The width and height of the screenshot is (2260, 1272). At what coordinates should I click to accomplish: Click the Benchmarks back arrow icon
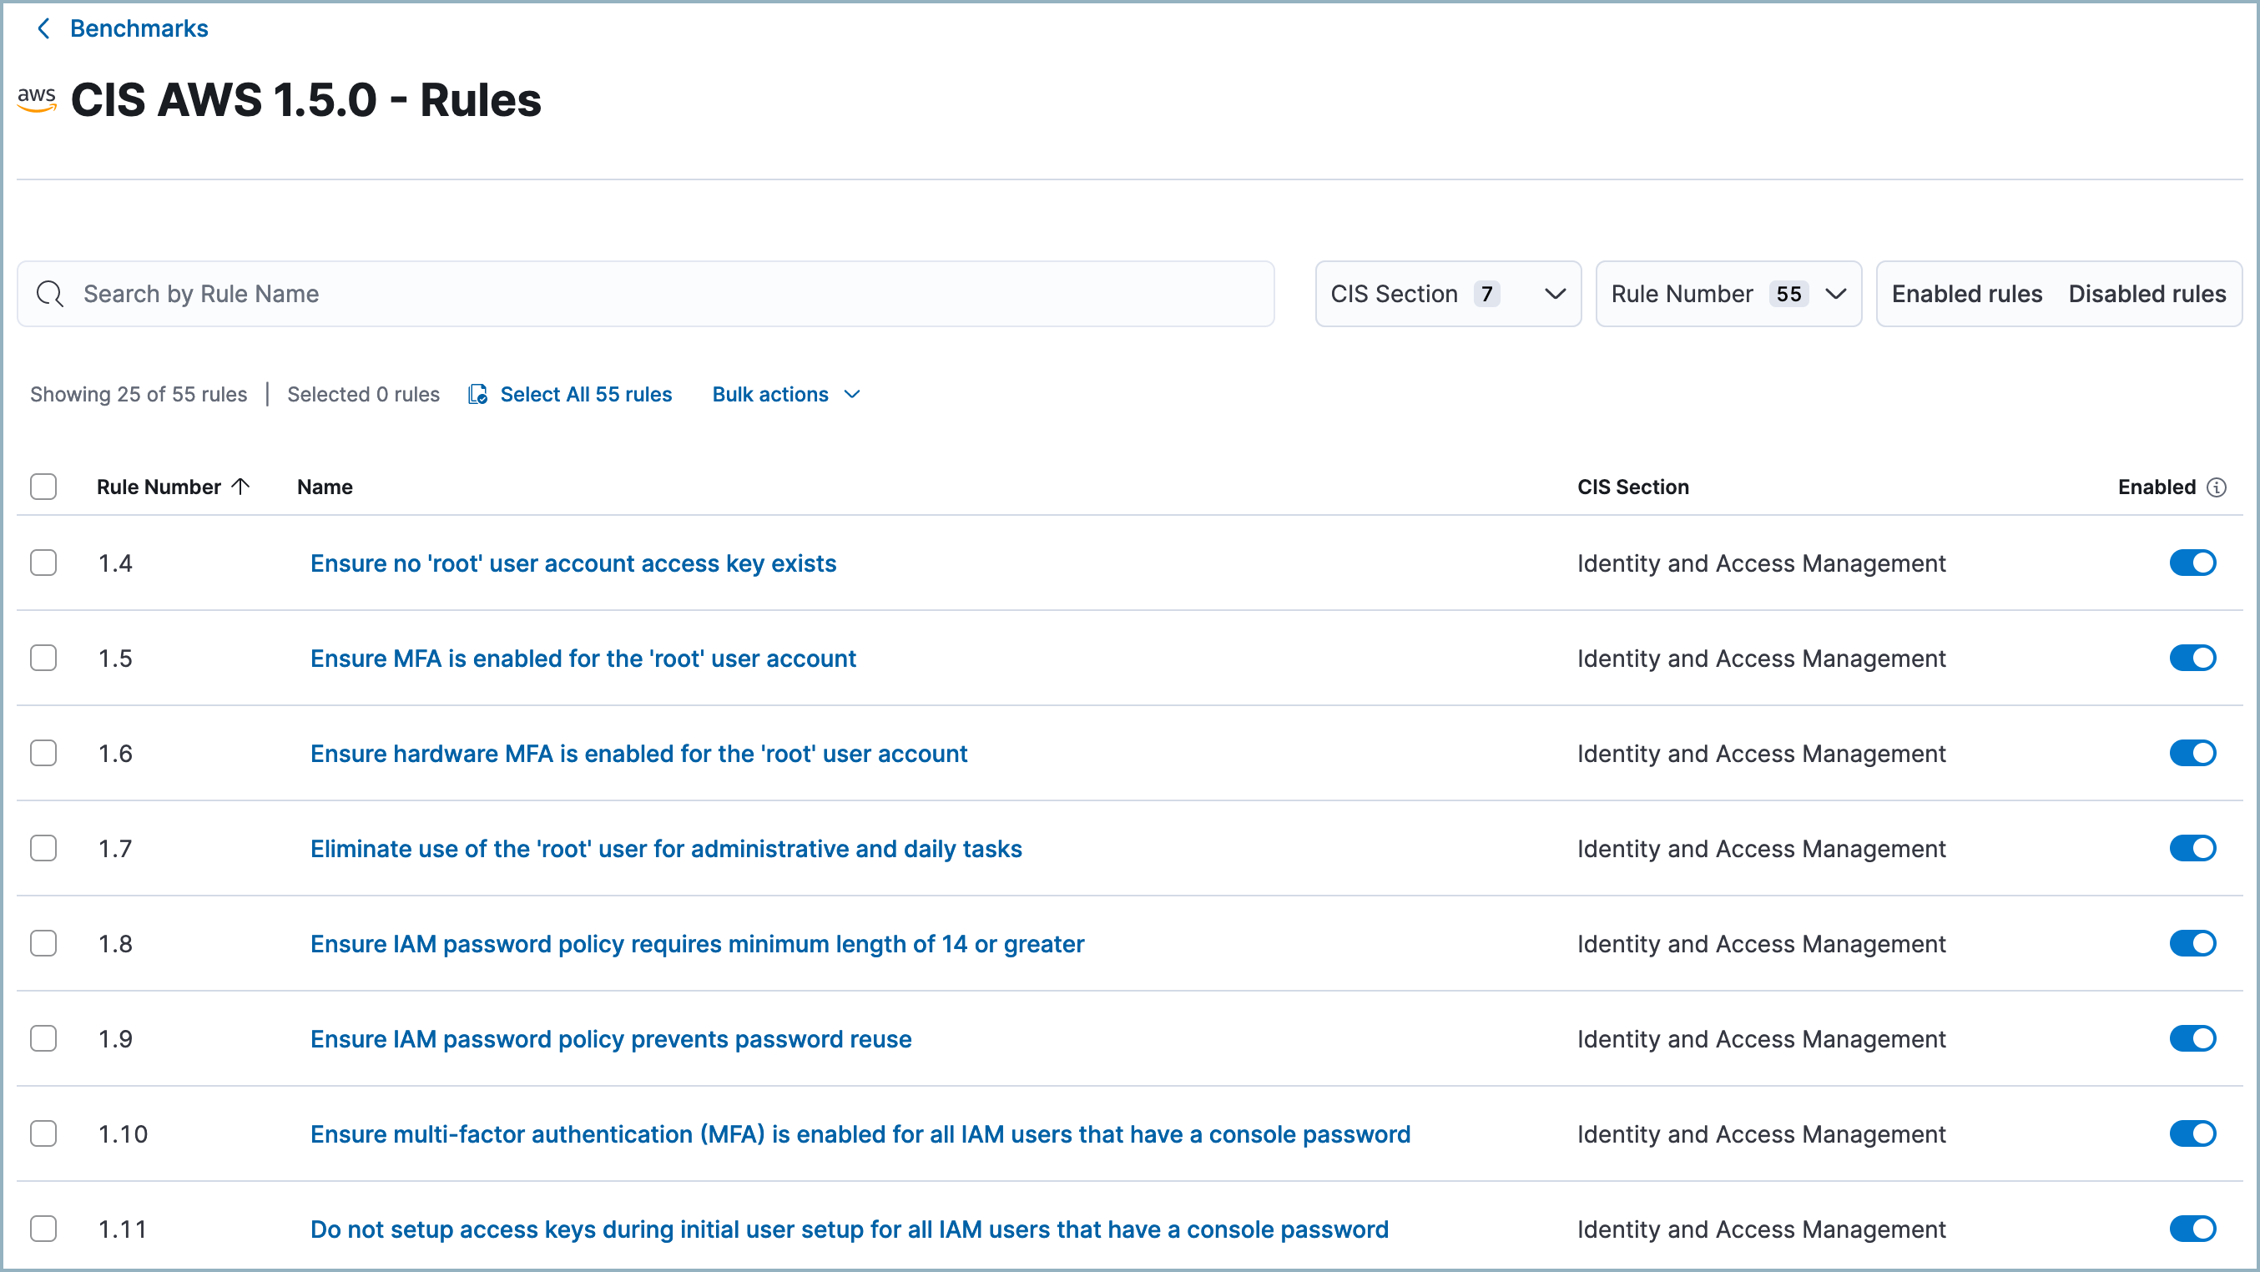pyautogui.click(x=40, y=29)
